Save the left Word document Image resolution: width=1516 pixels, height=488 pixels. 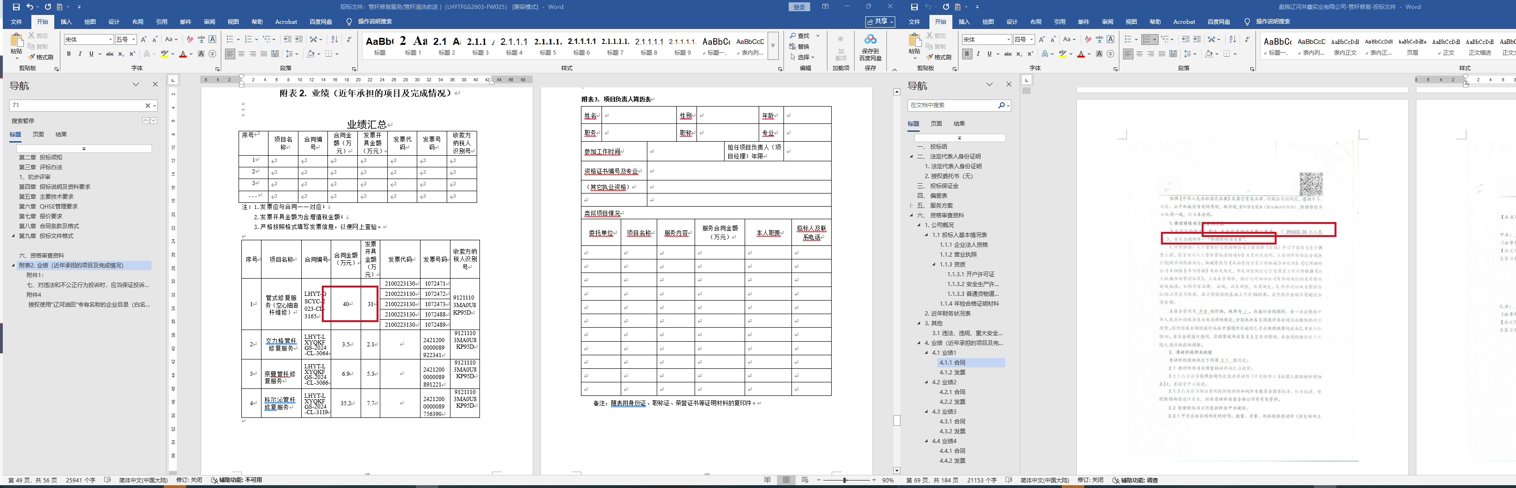(16, 7)
